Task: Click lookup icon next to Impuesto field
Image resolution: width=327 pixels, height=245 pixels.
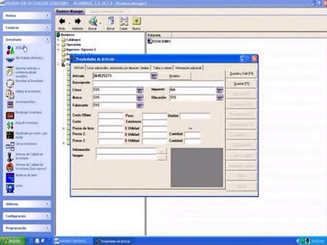Action: [x=220, y=90]
